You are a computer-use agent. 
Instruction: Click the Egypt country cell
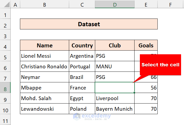[82, 98]
